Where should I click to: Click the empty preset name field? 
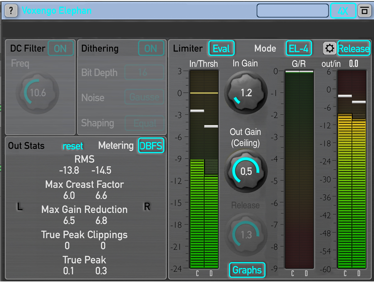click(x=293, y=11)
